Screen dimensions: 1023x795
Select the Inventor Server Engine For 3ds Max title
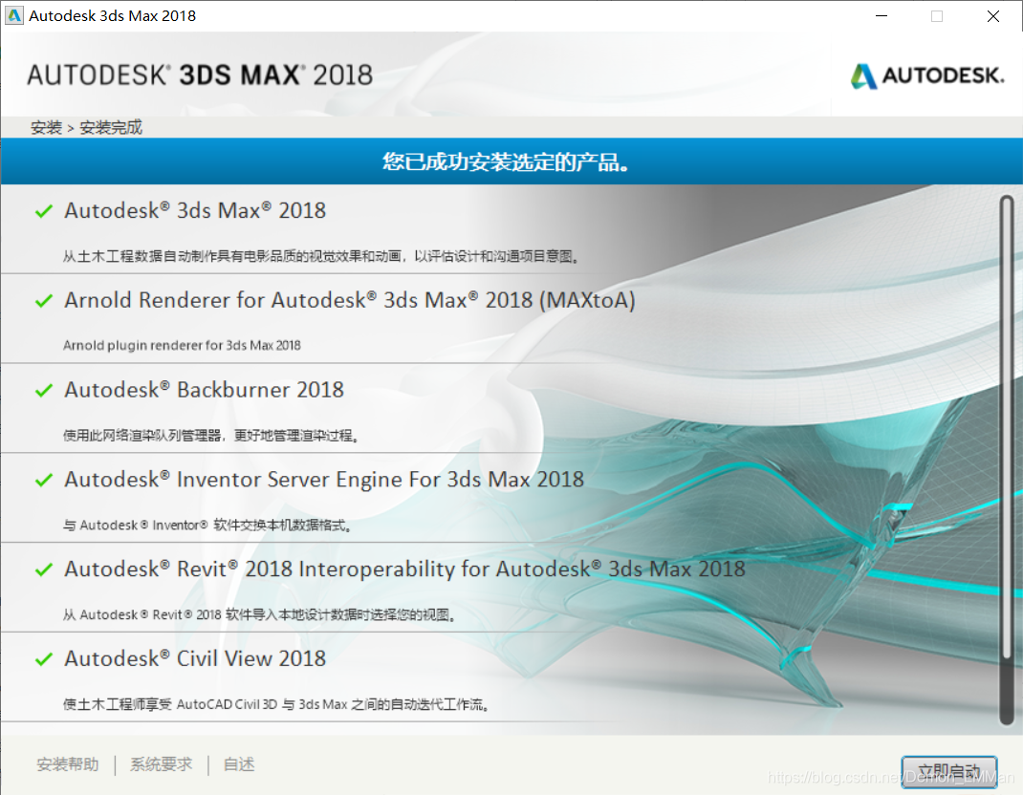tap(324, 480)
